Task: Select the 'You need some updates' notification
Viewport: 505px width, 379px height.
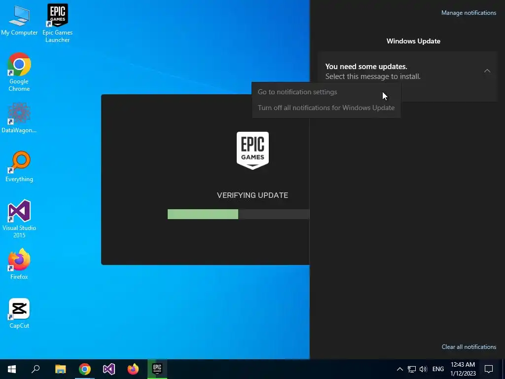Action: tap(408, 76)
